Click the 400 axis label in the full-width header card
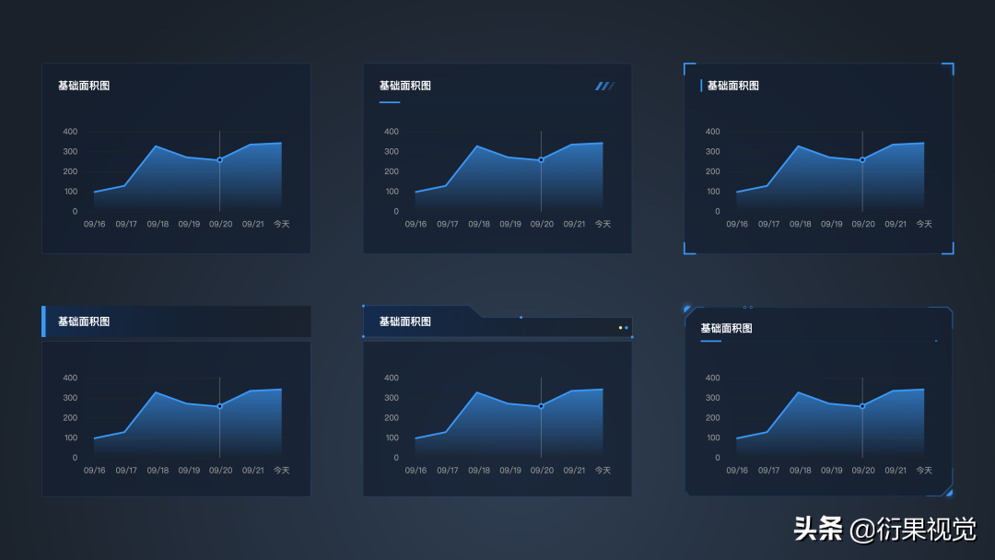Screen dimensions: 995x560 click(x=70, y=378)
